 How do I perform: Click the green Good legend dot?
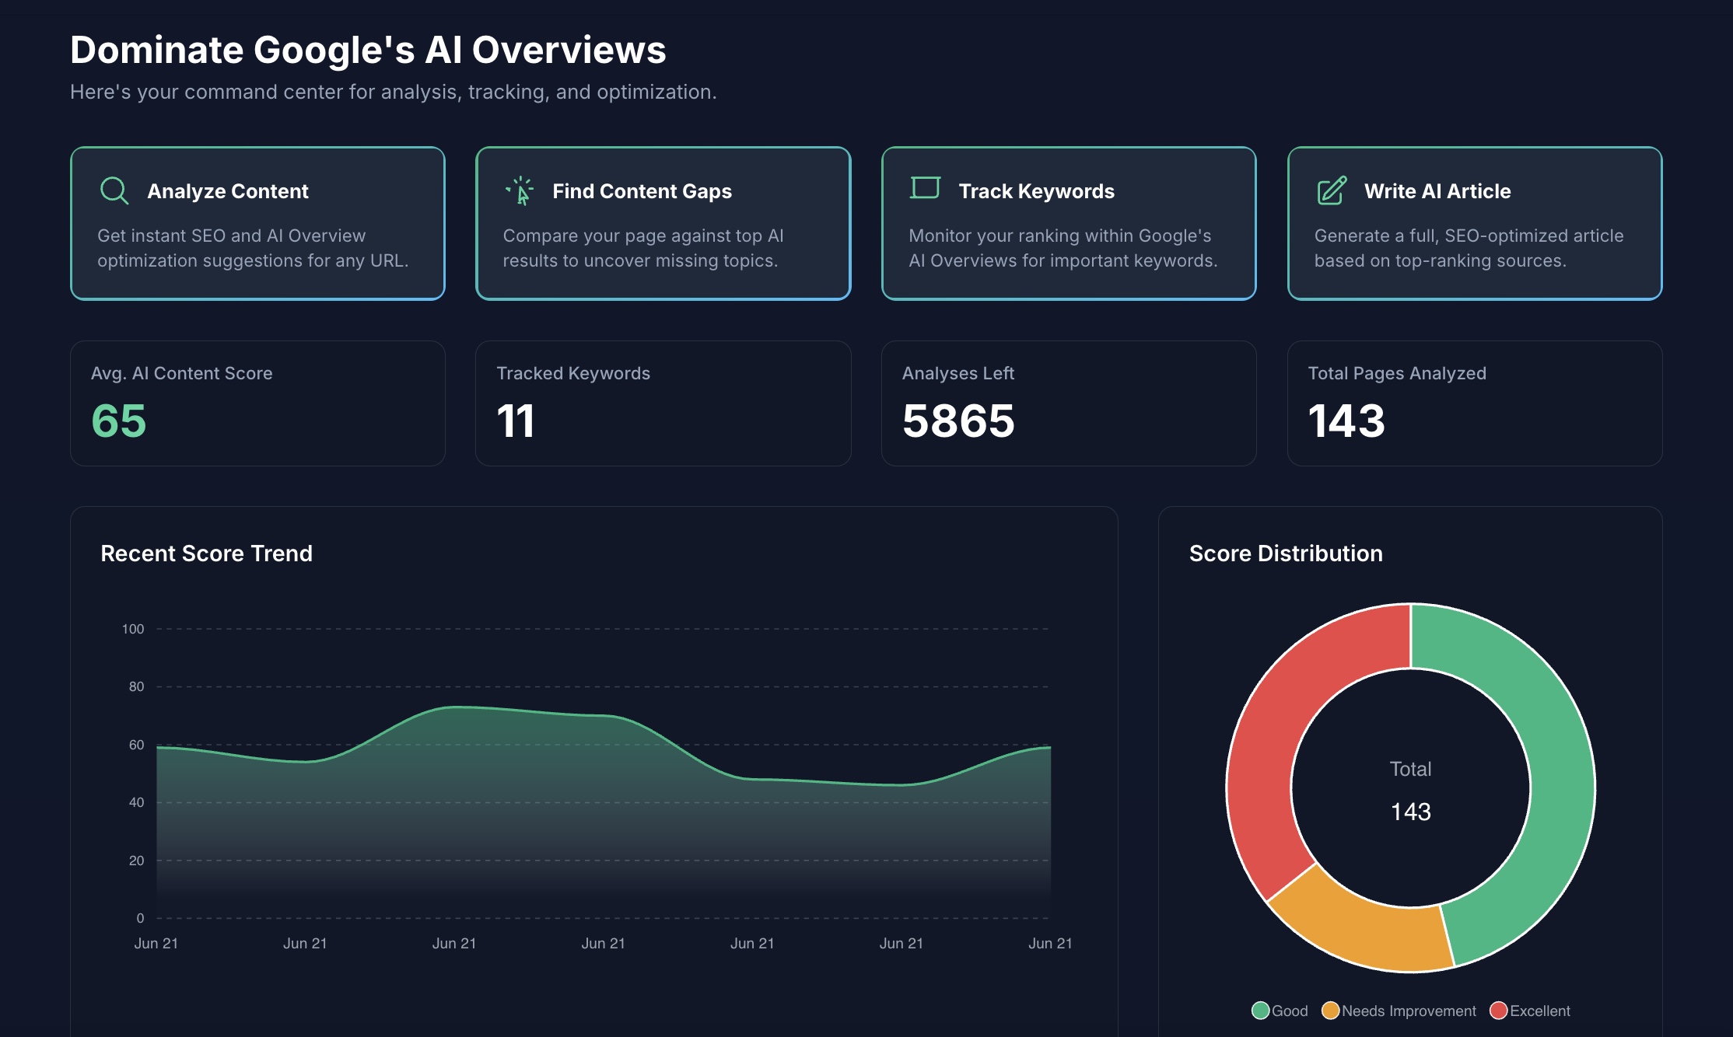1260,1011
